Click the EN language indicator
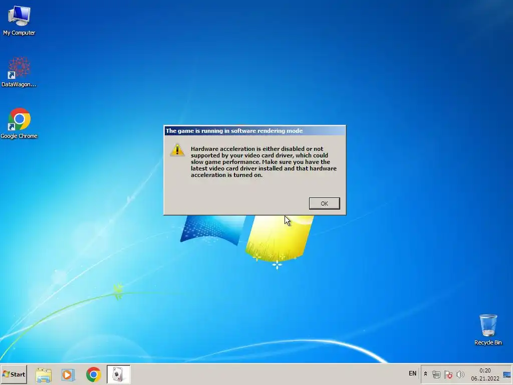 pyautogui.click(x=412, y=373)
